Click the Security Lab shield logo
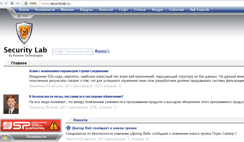The height and width of the screenshot is (142, 244). 24,33
